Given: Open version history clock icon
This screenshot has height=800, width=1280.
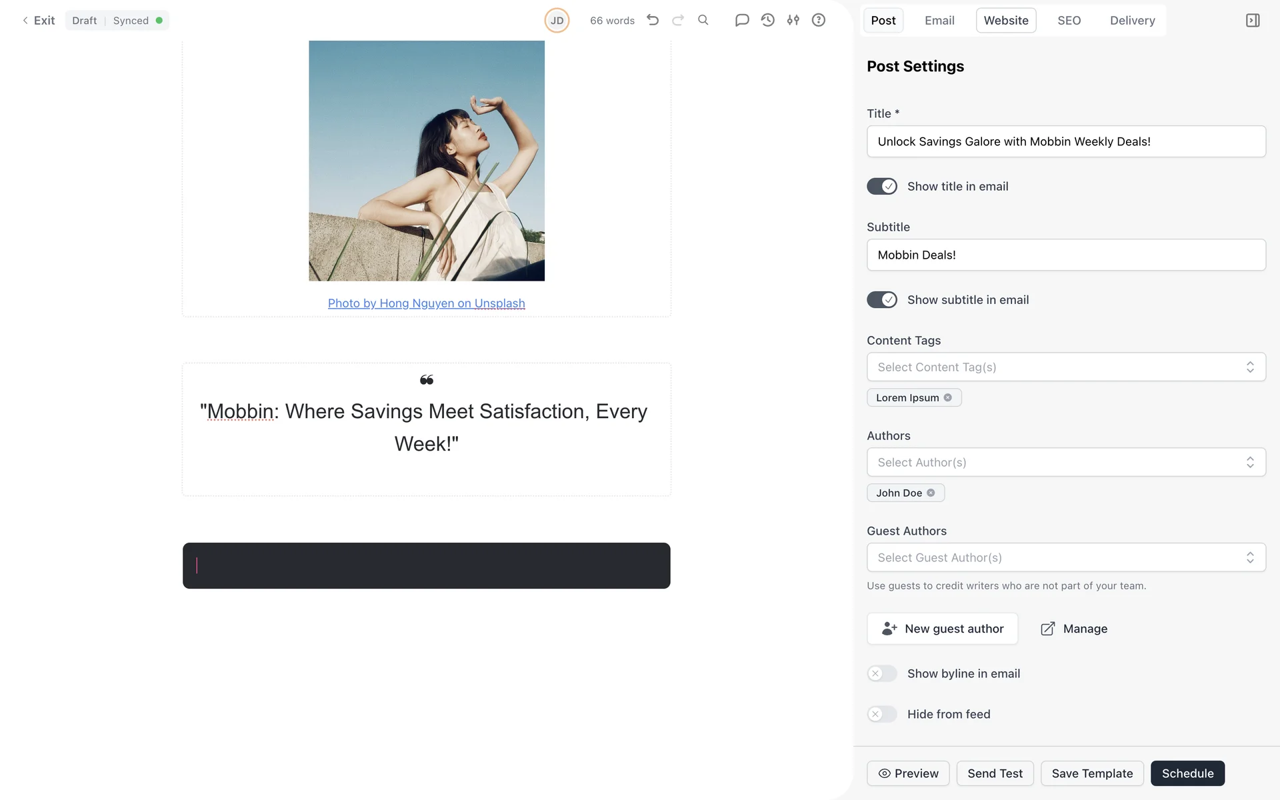Looking at the screenshot, I should click(x=767, y=20).
